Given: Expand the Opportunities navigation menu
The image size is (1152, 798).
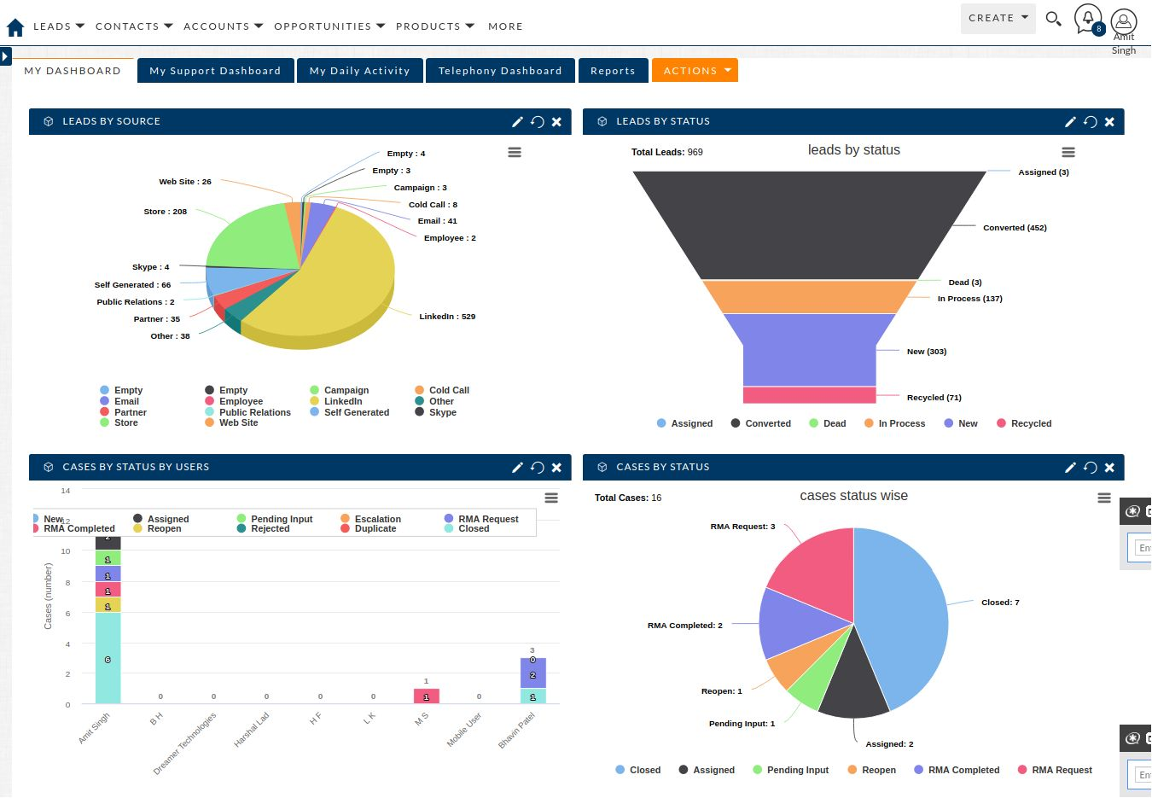Looking at the screenshot, I should pos(329,26).
